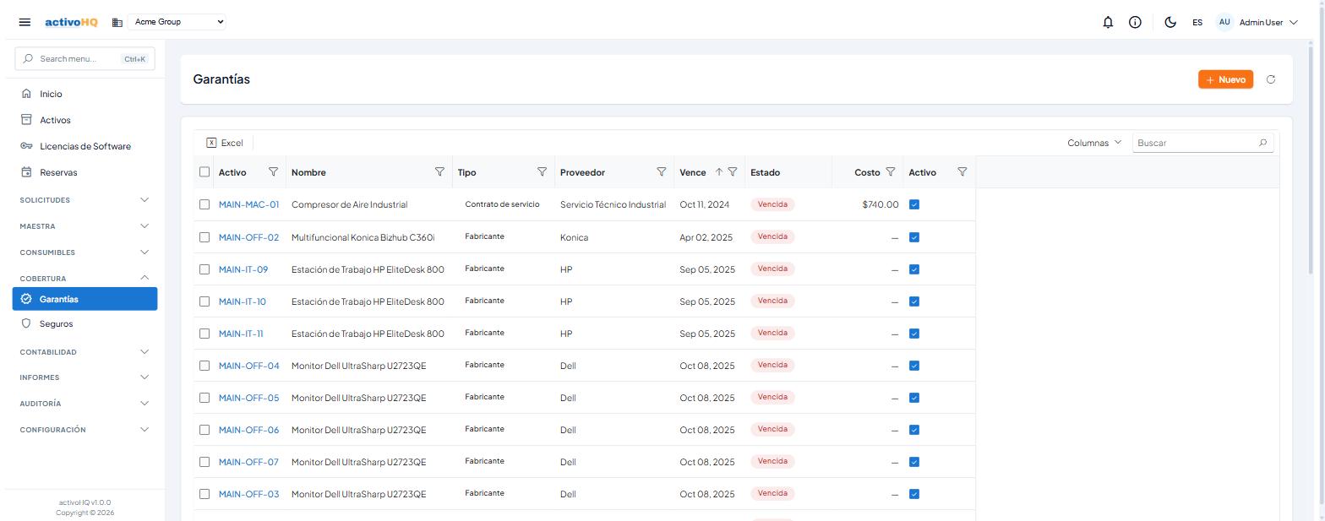Image resolution: width=1325 pixels, height=521 pixels.
Task: Open filter for Costo column
Action: point(890,172)
